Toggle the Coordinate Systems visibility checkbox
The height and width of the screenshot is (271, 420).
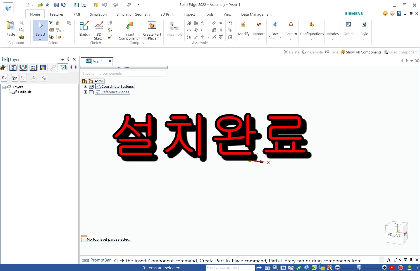tap(91, 87)
